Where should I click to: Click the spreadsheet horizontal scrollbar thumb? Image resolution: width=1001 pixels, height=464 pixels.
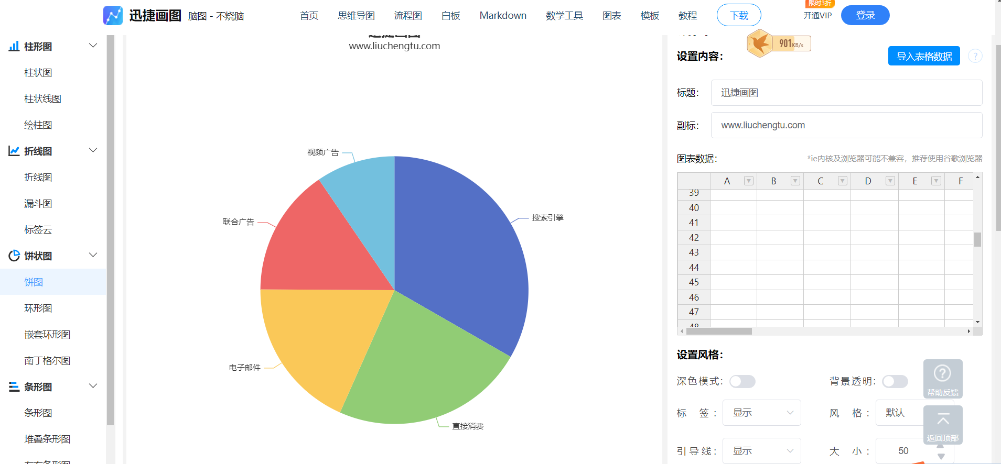[719, 331]
